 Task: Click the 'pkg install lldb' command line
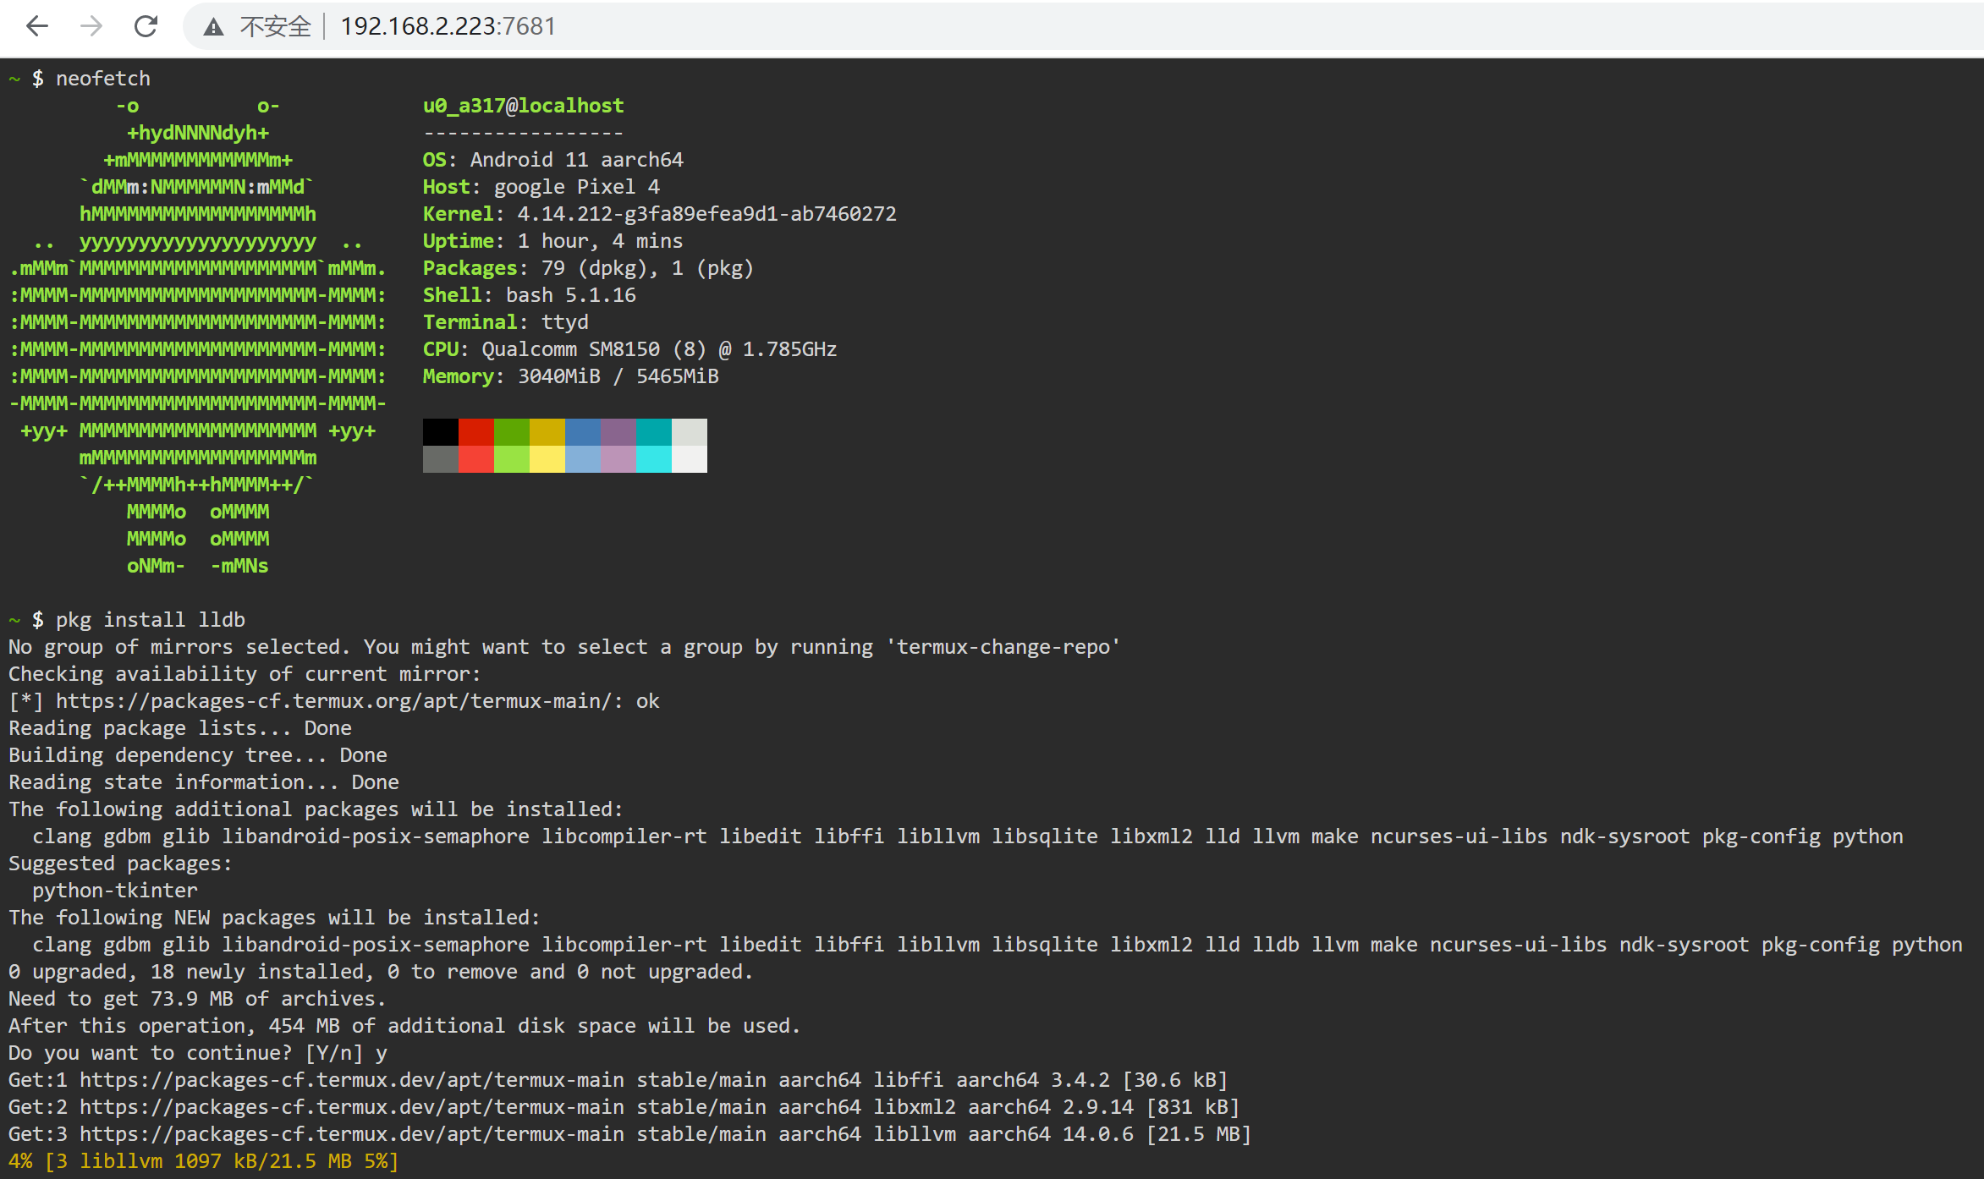tap(150, 620)
